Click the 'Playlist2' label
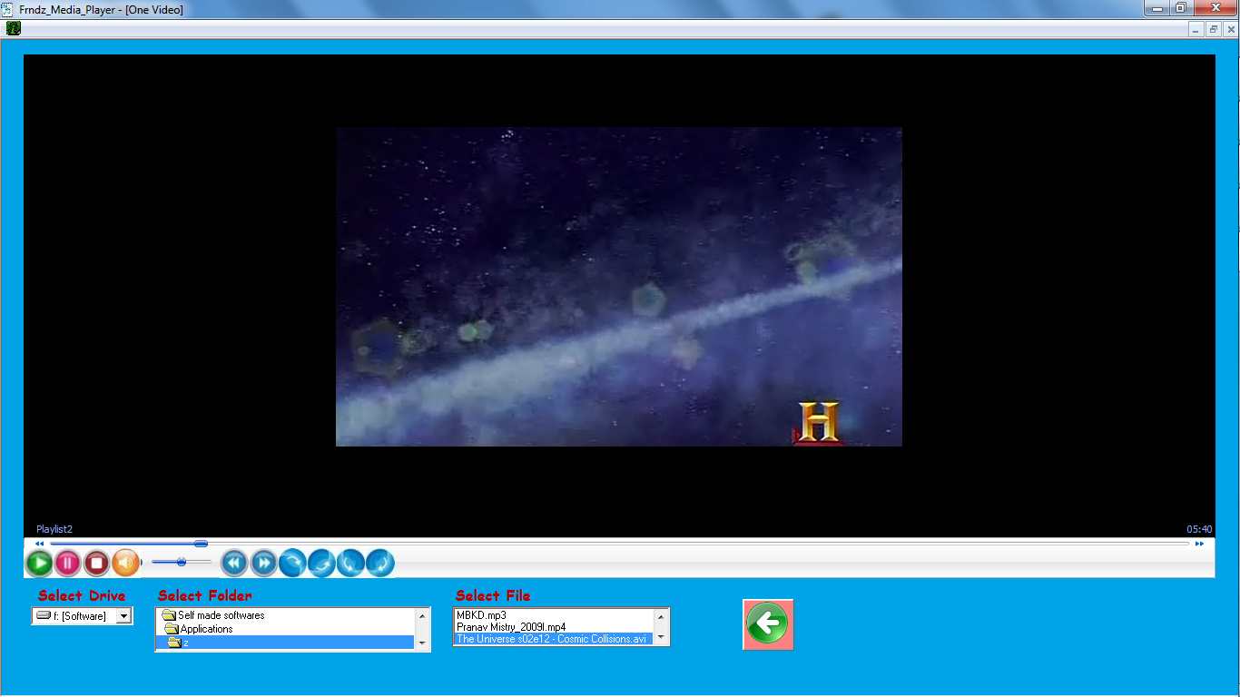1240x697 pixels. coord(54,529)
